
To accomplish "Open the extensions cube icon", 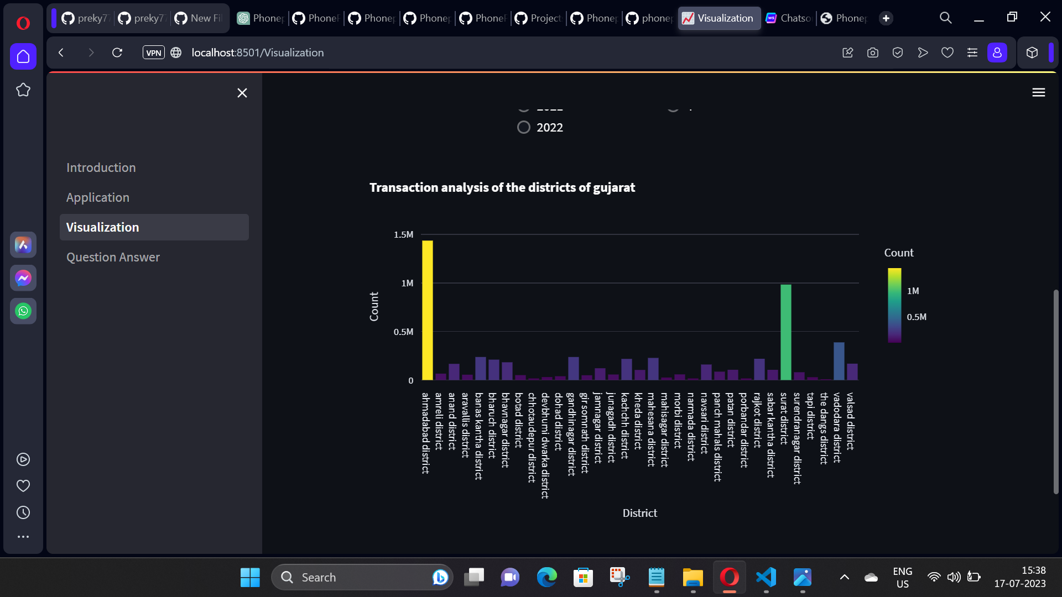I will [1032, 53].
